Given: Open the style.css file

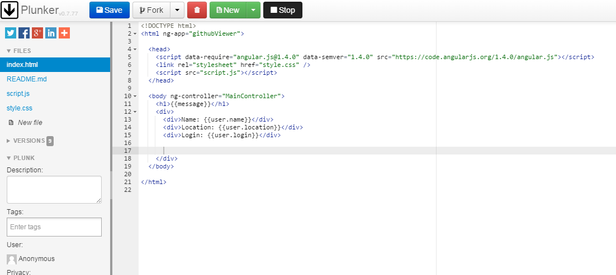Looking at the screenshot, I should [x=20, y=108].
